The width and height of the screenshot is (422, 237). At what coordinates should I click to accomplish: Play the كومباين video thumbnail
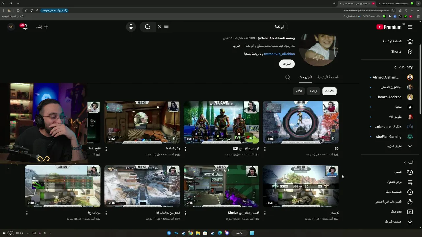click(301, 186)
